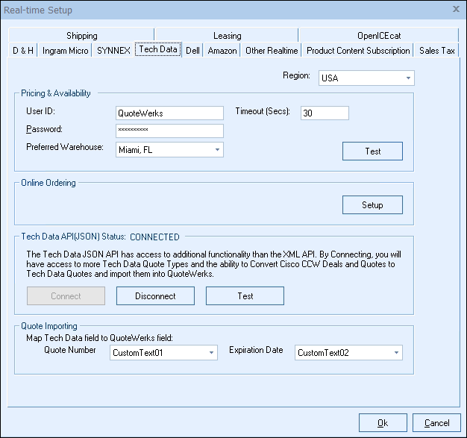This screenshot has width=467, height=438.
Task: Open the Shipping tab
Action: point(81,36)
